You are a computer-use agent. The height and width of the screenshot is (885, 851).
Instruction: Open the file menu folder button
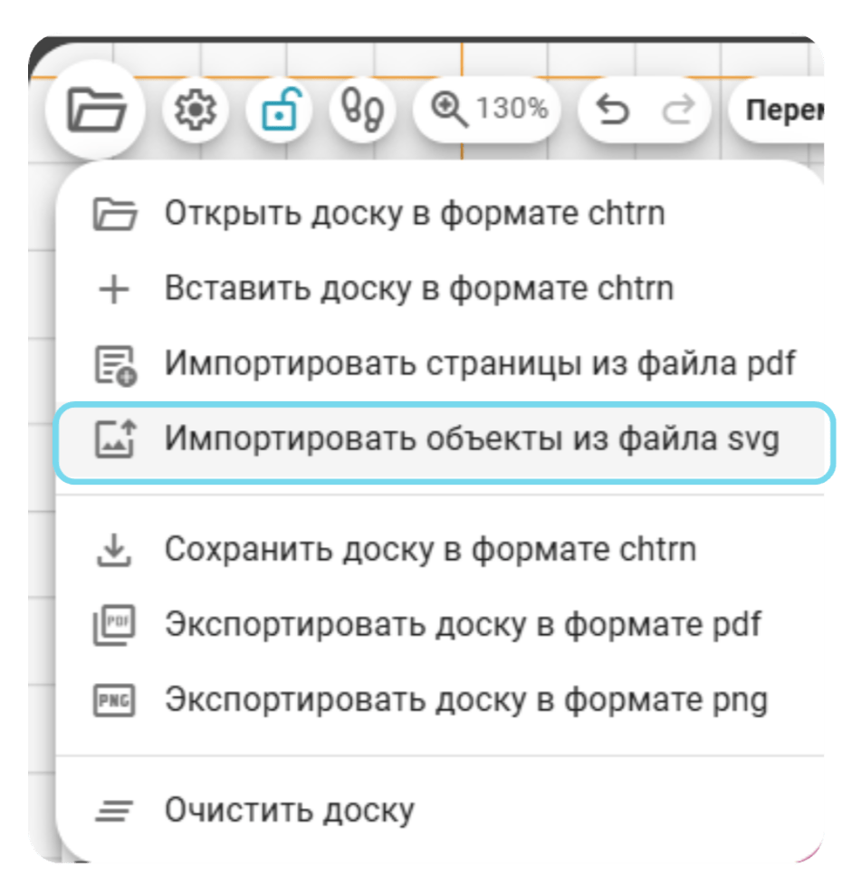[95, 111]
